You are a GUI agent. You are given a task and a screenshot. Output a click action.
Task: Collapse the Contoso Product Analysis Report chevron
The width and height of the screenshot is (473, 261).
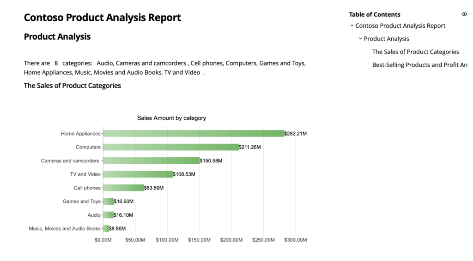[x=352, y=26]
